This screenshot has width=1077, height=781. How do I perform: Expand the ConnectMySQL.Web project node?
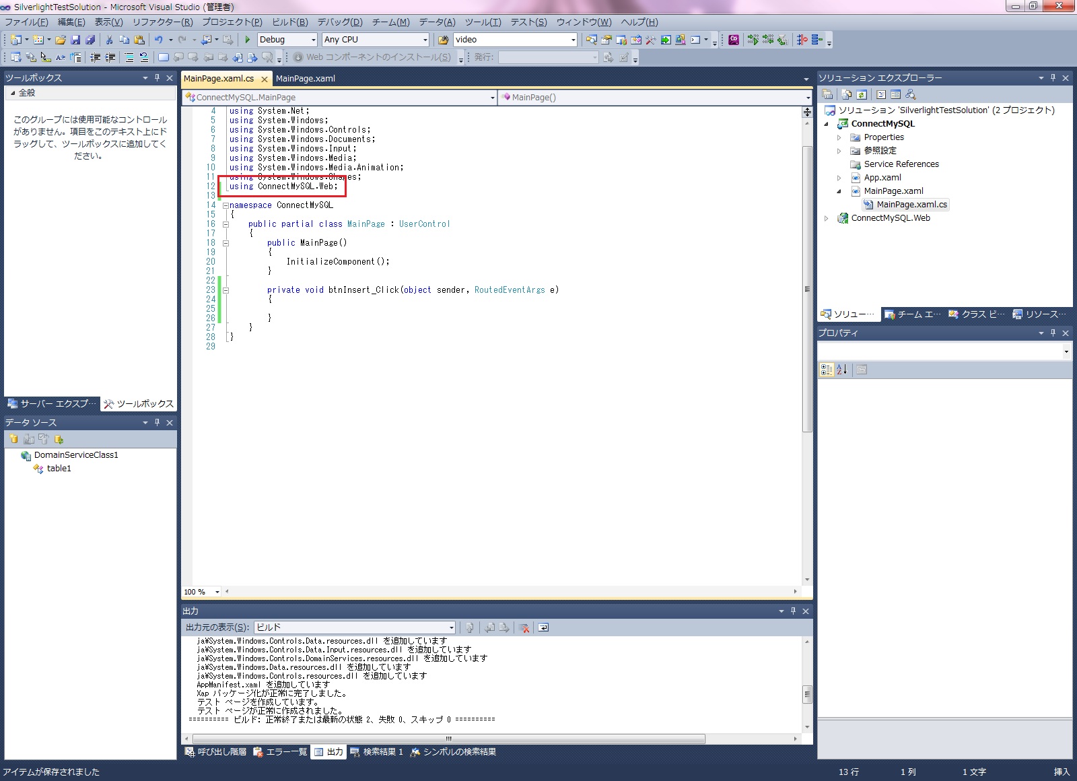(x=827, y=218)
